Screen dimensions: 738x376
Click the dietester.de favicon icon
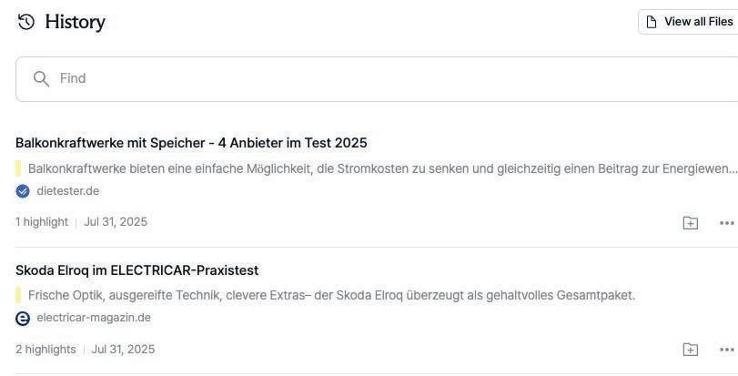pos(23,191)
